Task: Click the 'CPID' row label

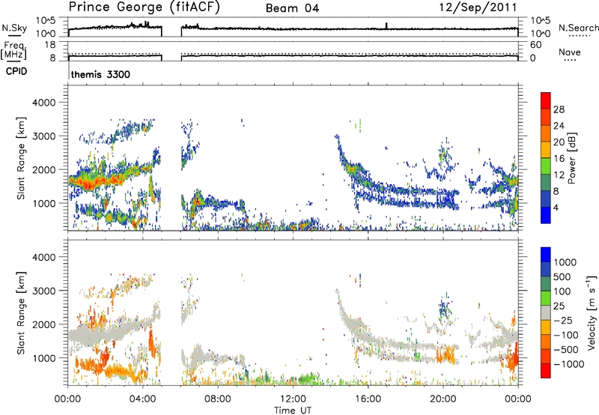Action: tap(16, 71)
